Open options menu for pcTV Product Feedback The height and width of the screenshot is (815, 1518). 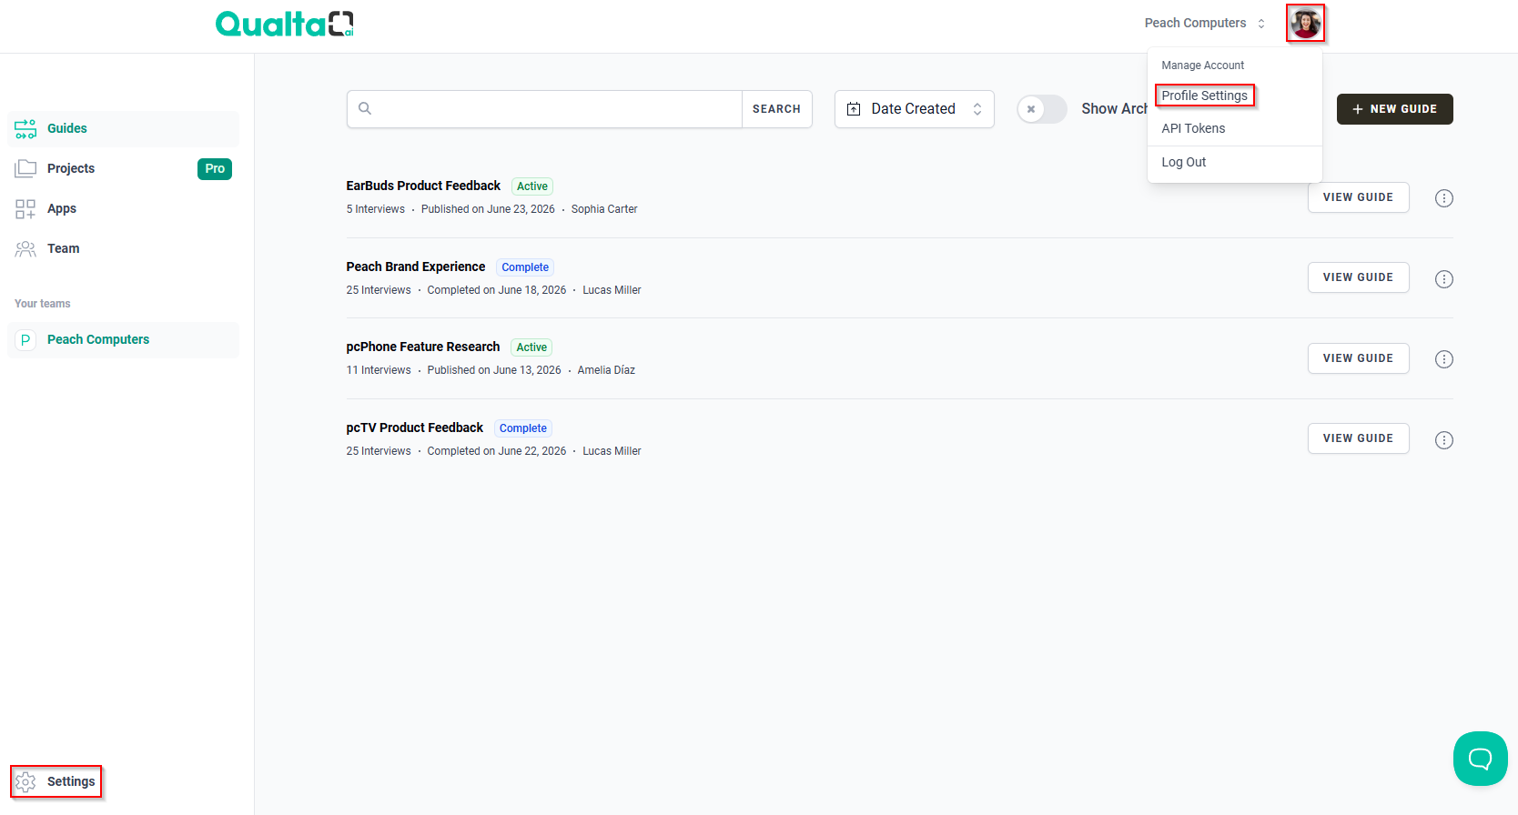tap(1444, 440)
